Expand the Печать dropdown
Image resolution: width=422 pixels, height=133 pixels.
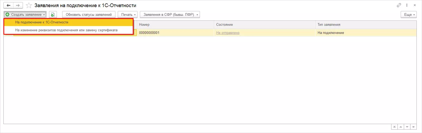[x=128, y=14]
